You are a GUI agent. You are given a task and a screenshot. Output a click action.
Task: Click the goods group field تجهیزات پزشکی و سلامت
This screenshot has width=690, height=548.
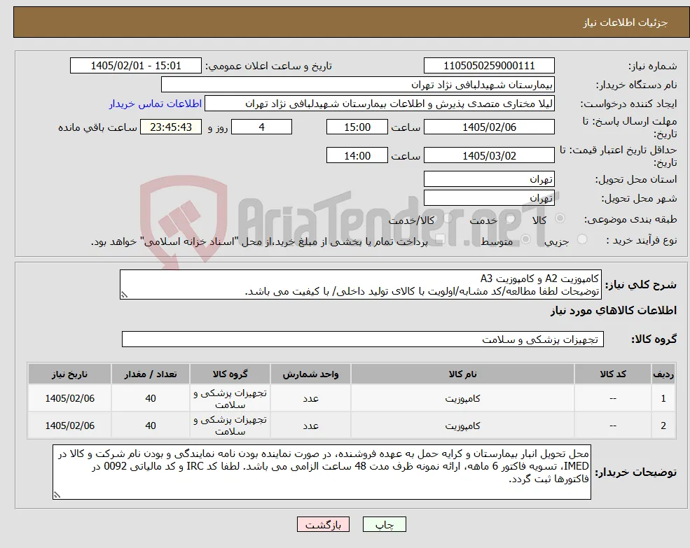click(363, 339)
